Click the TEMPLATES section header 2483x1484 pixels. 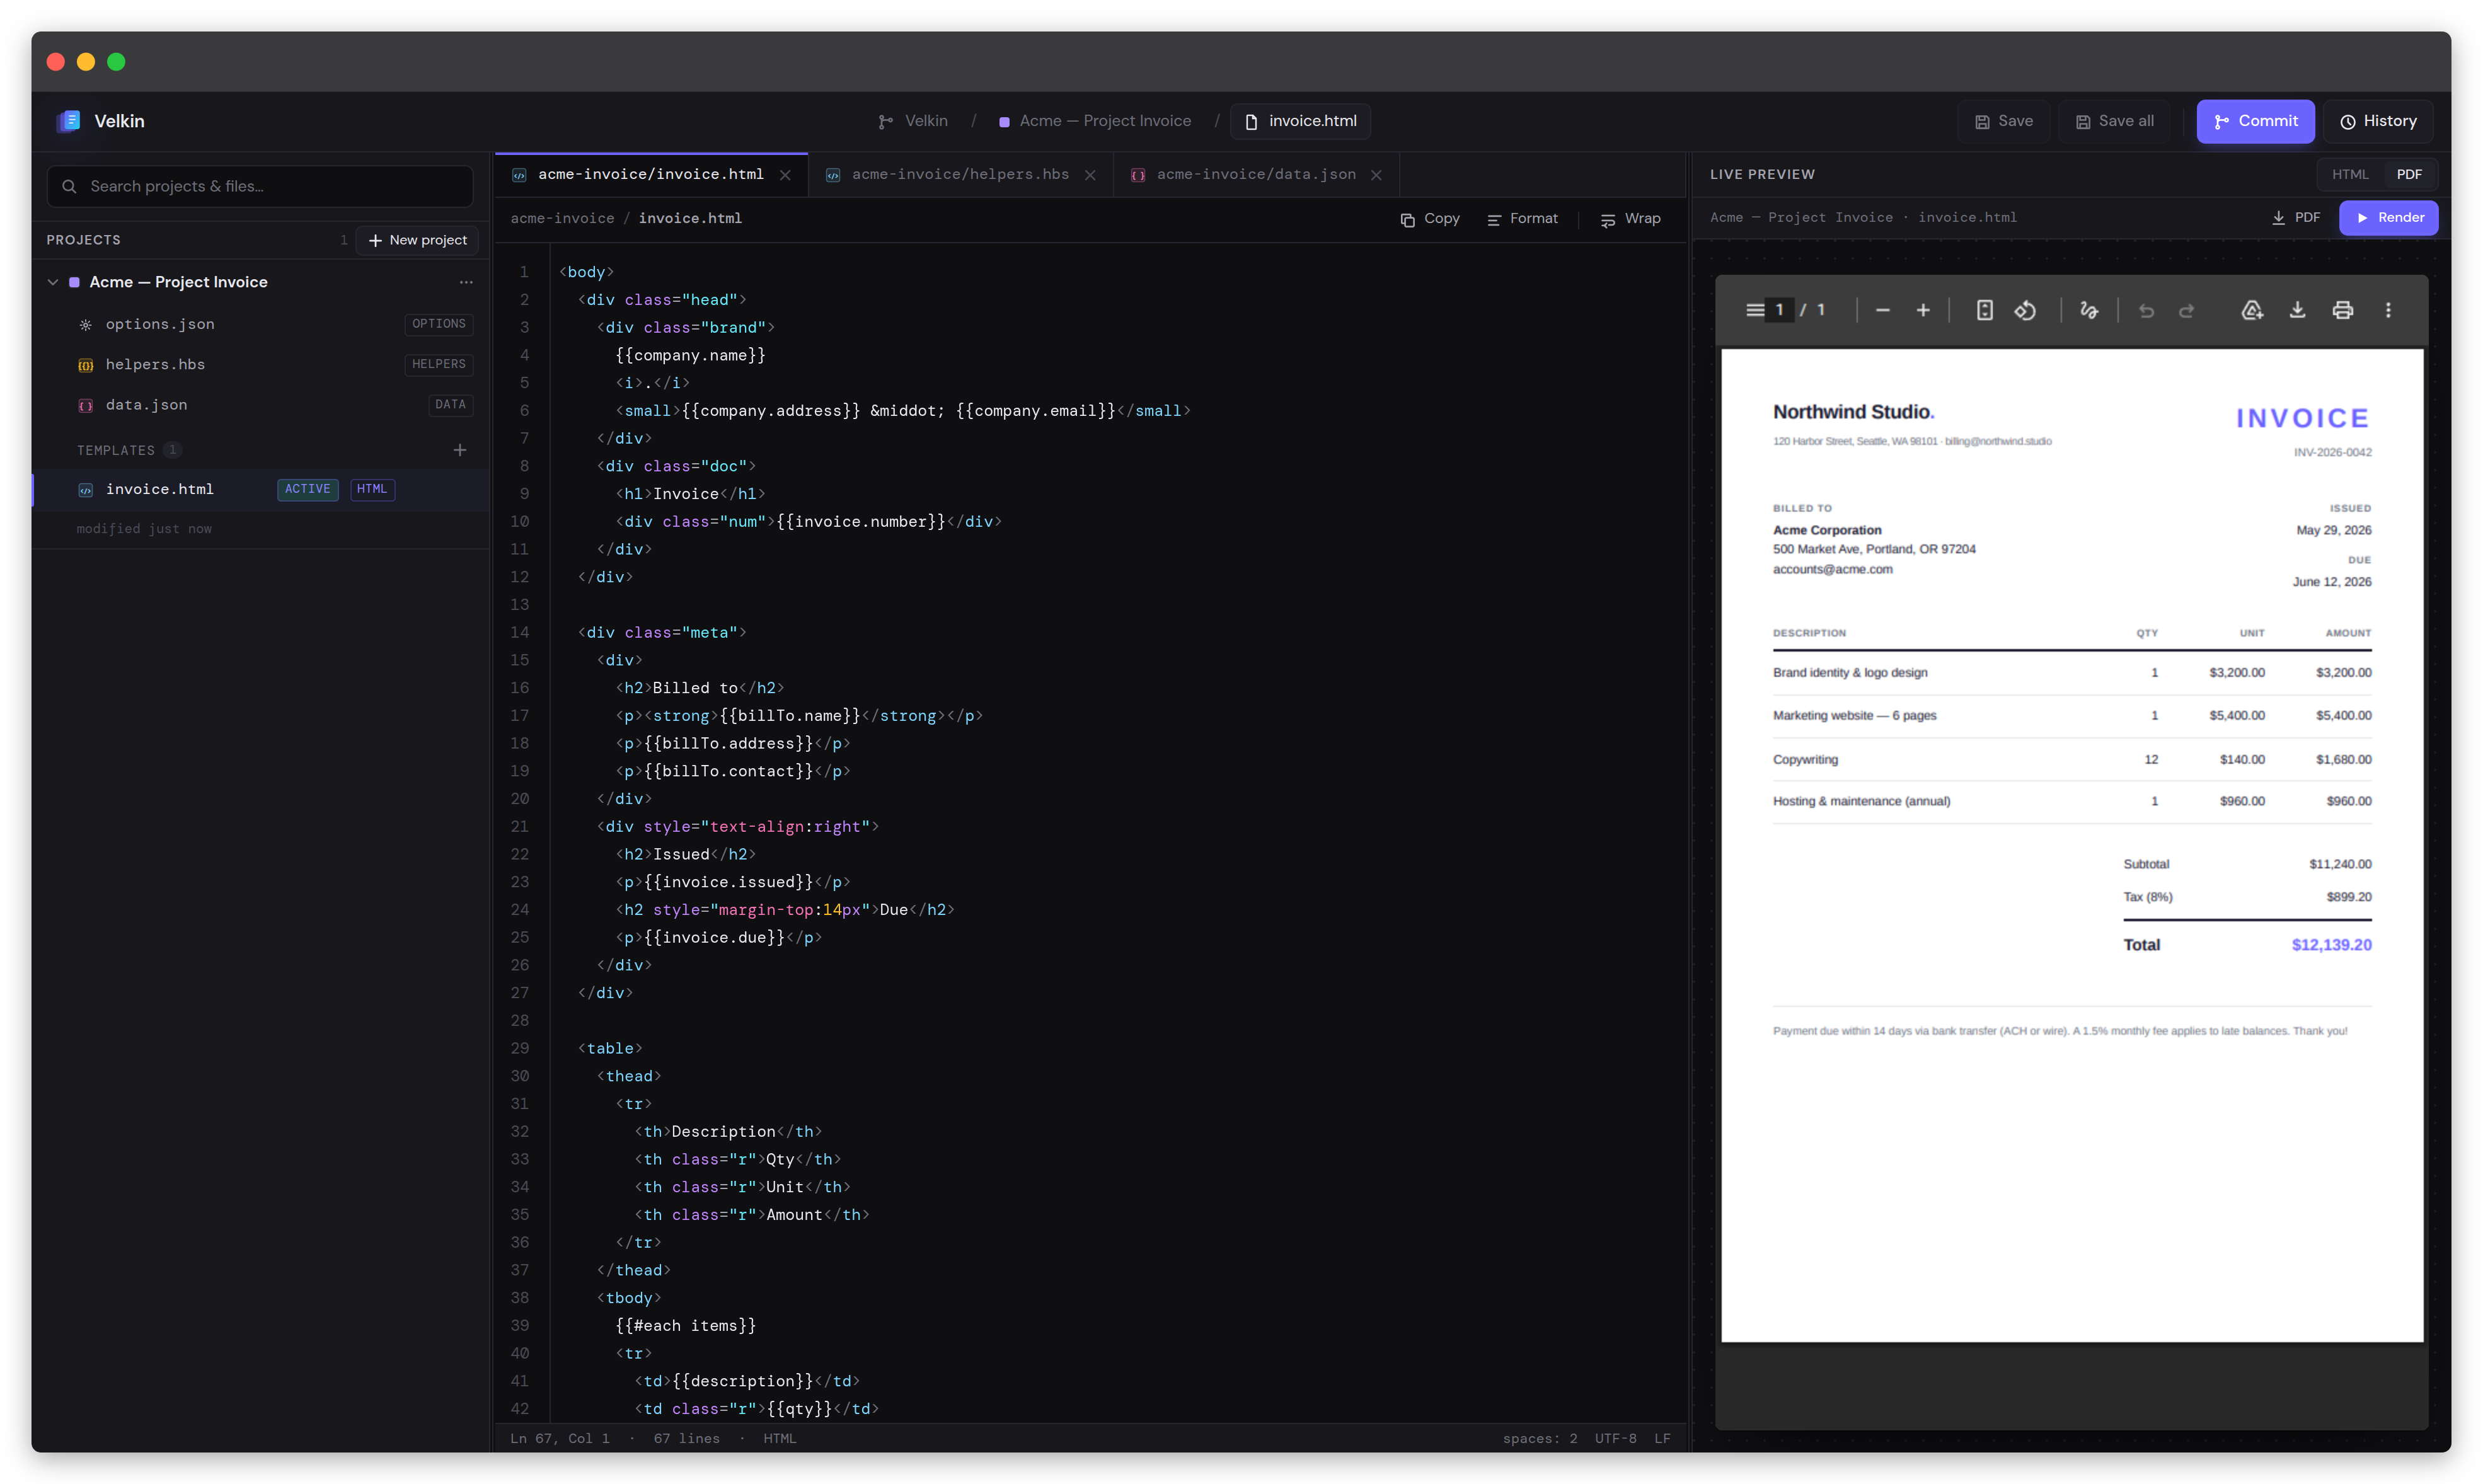(116, 450)
